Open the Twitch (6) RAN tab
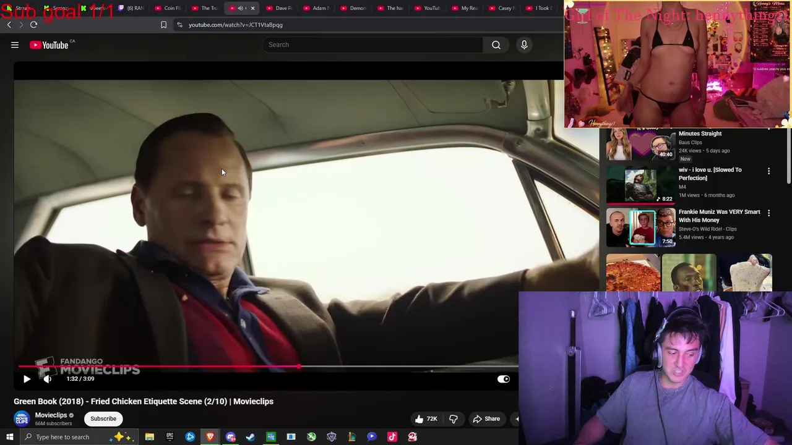792x445 pixels. pos(131,8)
